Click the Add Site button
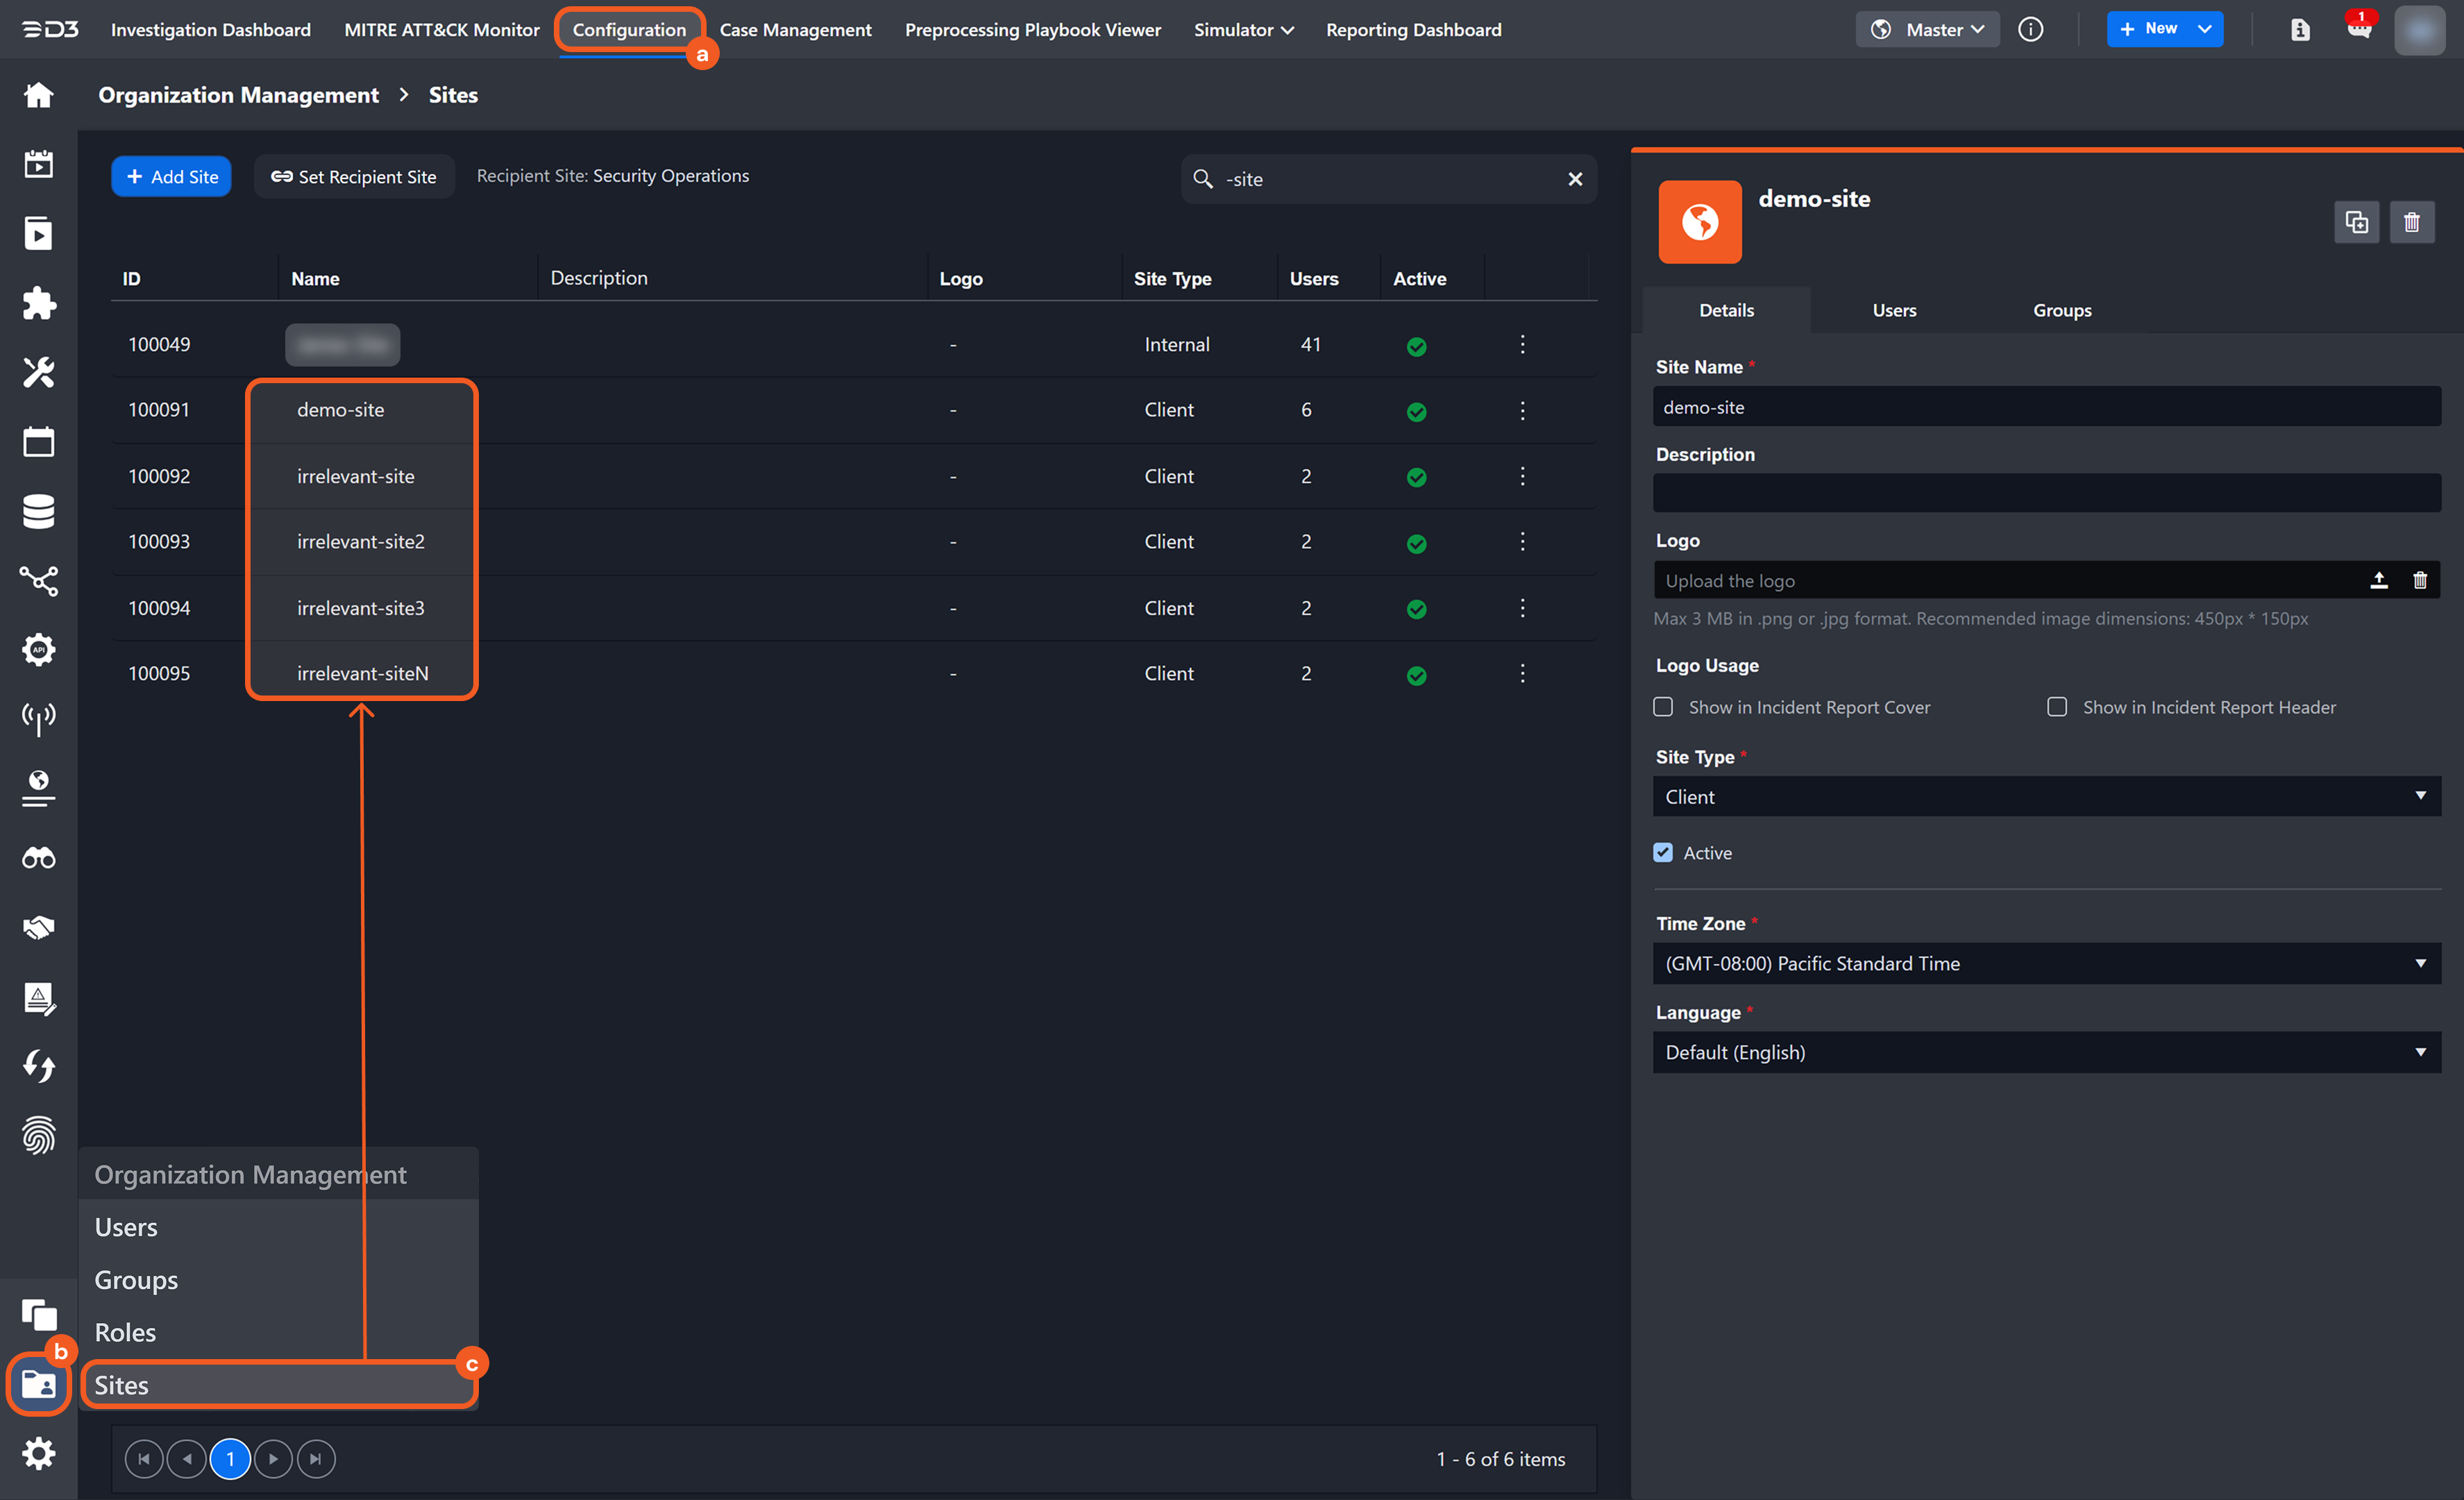The image size is (2464, 1500). point(172,177)
